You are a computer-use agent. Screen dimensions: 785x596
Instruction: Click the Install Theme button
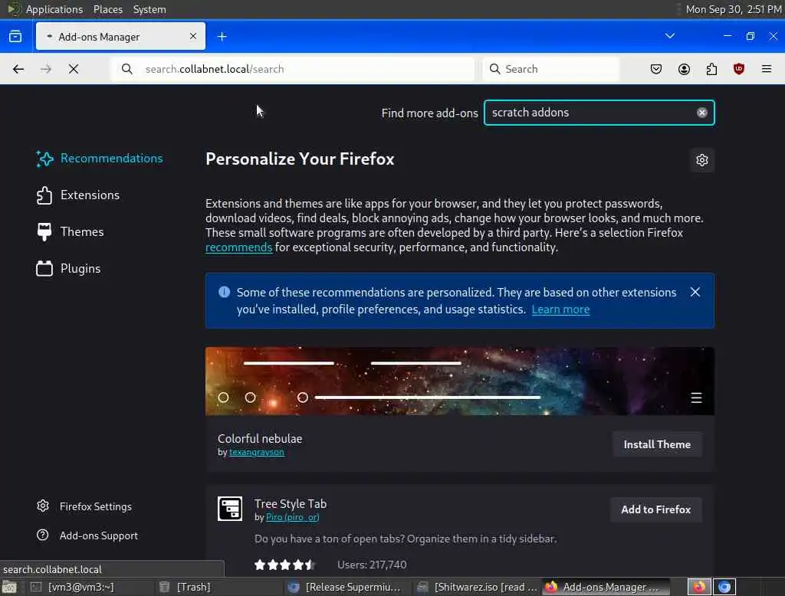657,444
